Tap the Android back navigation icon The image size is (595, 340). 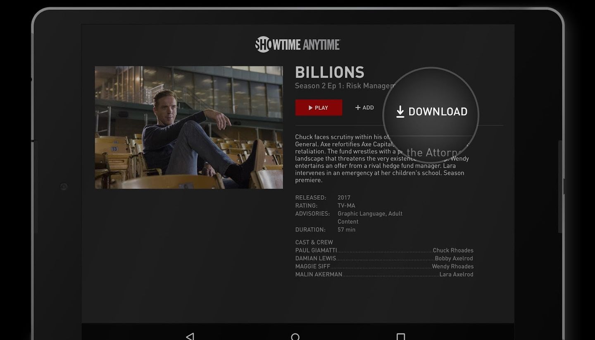190,336
